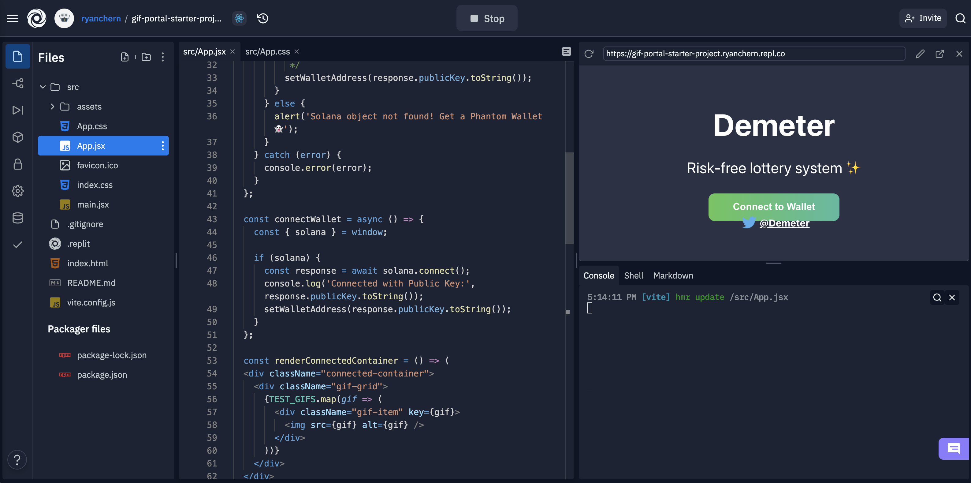Expand the assets folder

(52, 107)
